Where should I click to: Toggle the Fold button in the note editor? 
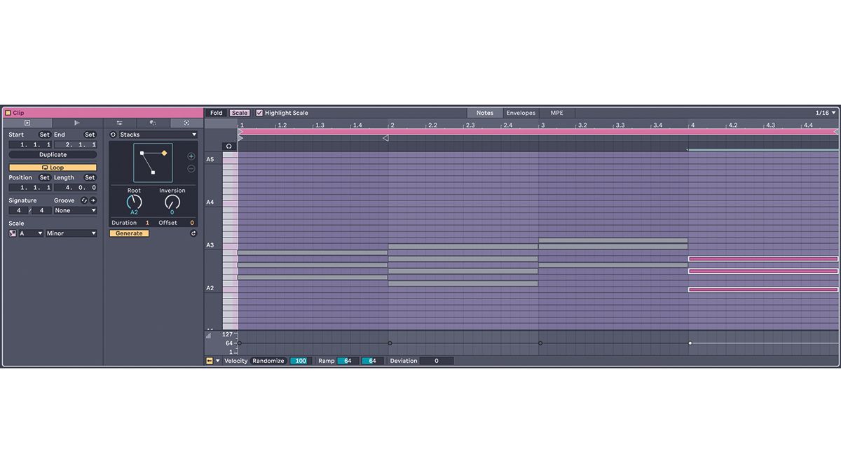[216, 112]
